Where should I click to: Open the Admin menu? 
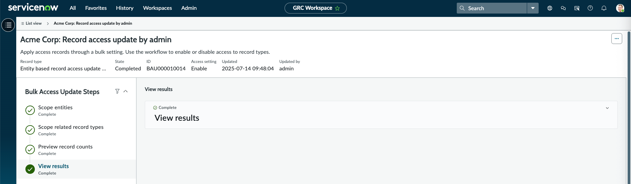[189, 8]
